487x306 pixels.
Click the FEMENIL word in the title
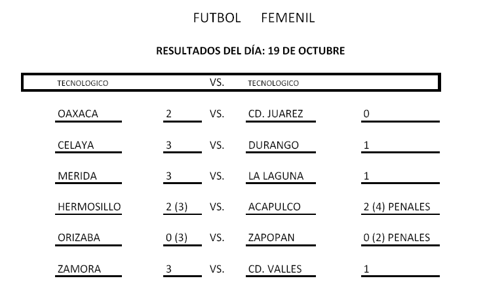(288, 18)
